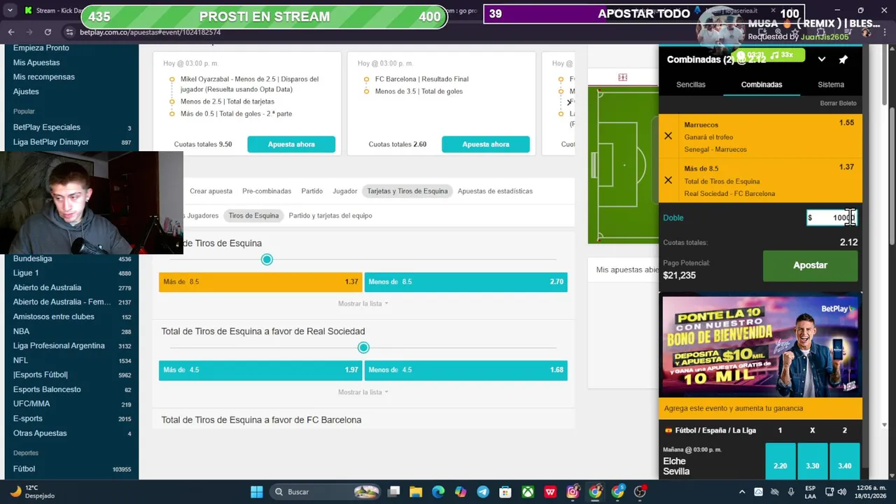Remove Más de 8.5 corners selection
Screen dimensions: 896x504
668,180
